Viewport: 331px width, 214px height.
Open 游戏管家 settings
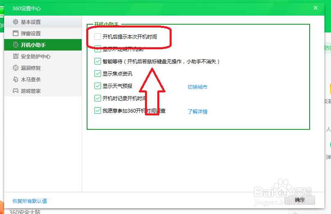[x=43, y=91]
